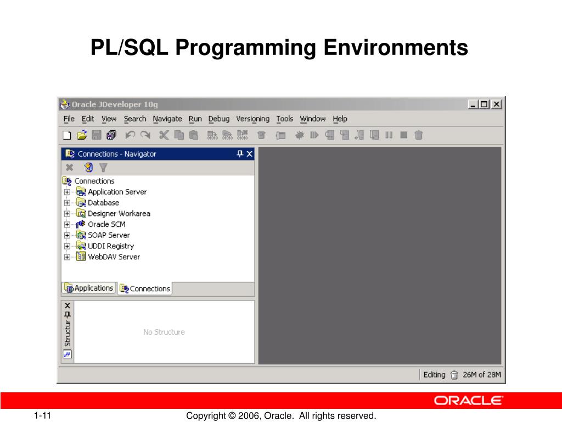Close the Structure panel
This screenshot has height=422, width=562.
[x=68, y=306]
